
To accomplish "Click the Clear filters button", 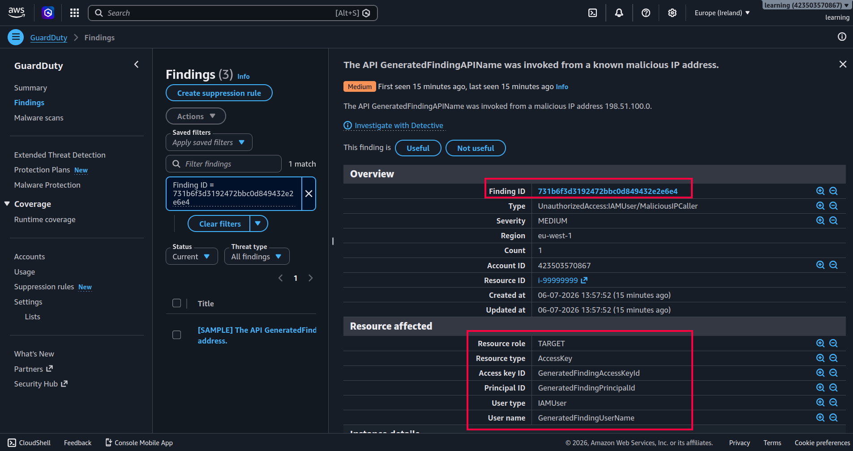I will tap(219, 223).
